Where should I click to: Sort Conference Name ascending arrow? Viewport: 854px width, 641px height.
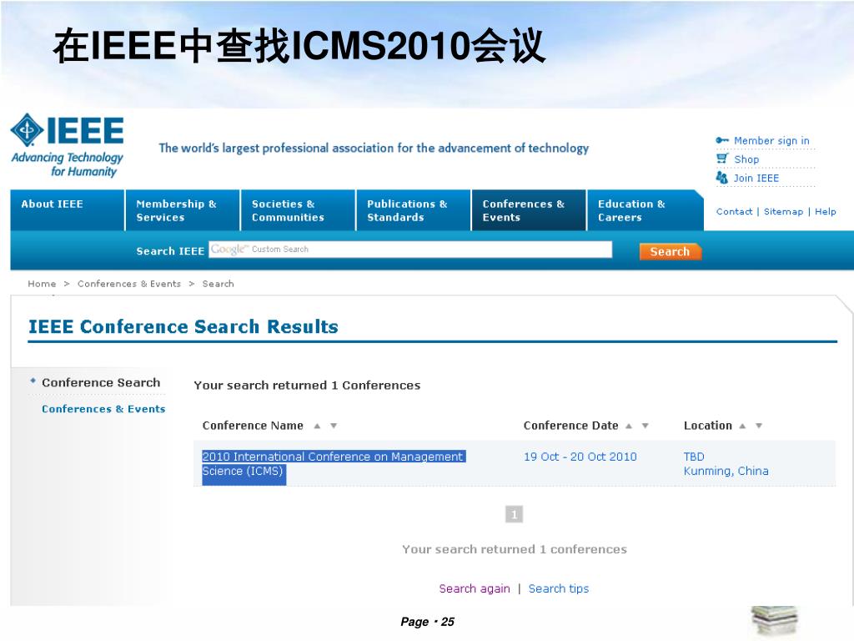tap(317, 426)
